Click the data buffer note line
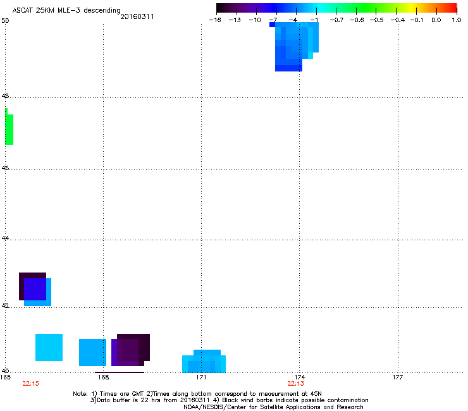Screen dimensions: 468x411 point(229,400)
